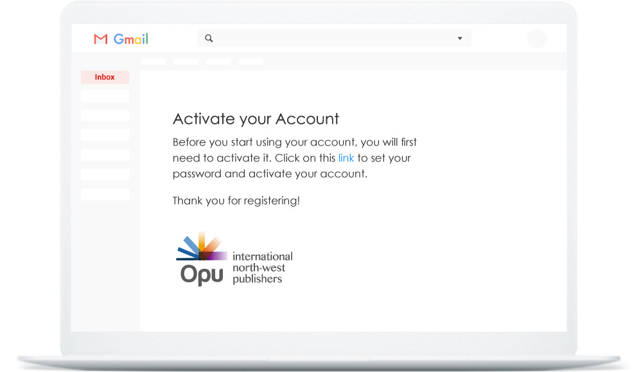The width and height of the screenshot is (641, 372).
Task: Click the Gmail multicolored M logo
Action: (x=101, y=38)
